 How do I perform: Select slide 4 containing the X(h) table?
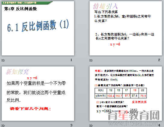point(126,94)
